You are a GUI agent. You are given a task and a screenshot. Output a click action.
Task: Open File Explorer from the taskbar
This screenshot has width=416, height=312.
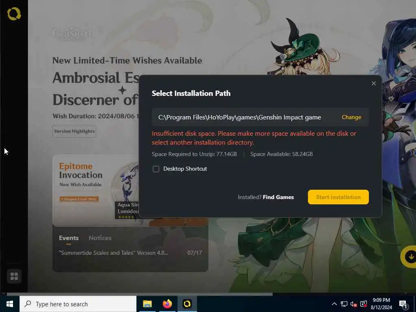click(x=147, y=304)
